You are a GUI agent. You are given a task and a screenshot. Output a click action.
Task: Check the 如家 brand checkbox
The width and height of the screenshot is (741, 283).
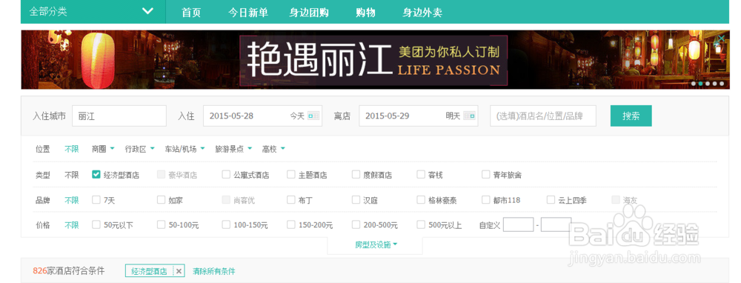click(x=161, y=200)
